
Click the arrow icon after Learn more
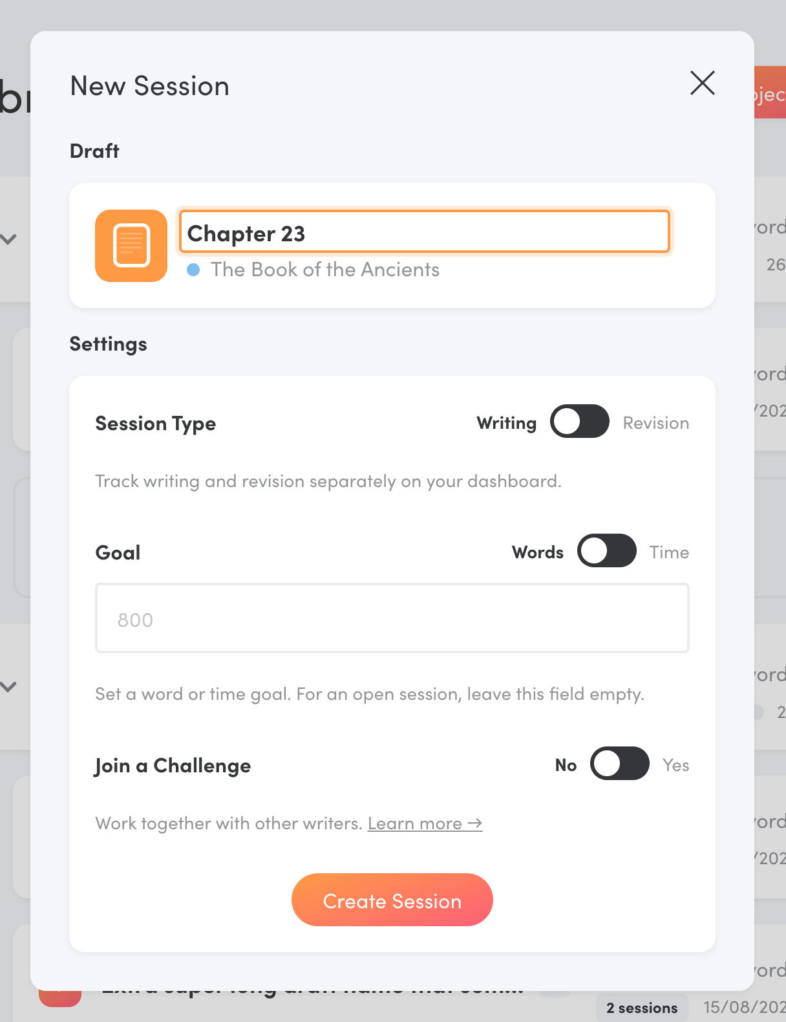pyautogui.click(x=475, y=823)
